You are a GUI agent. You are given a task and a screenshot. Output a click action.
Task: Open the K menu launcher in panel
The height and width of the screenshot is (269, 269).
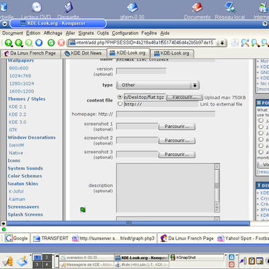click(x=7, y=261)
